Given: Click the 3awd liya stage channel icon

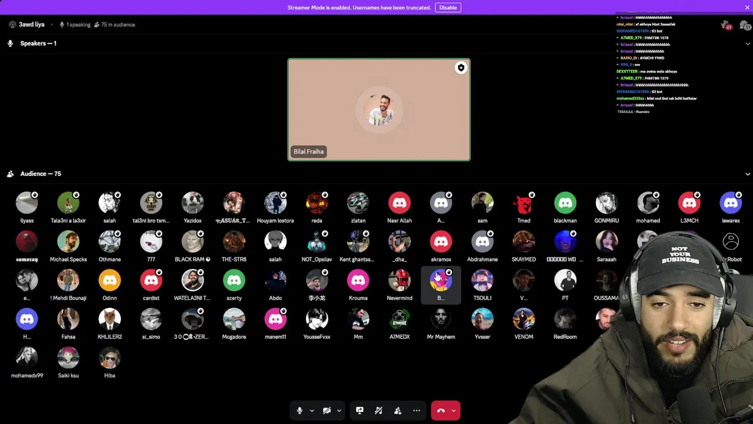Looking at the screenshot, I should click(12, 25).
